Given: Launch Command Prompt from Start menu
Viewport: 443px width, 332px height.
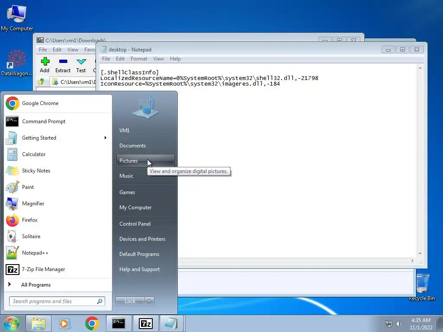Looking at the screenshot, I should click(58, 121).
